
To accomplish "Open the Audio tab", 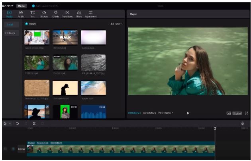I will click(21, 14).
